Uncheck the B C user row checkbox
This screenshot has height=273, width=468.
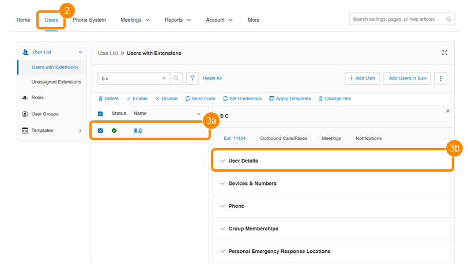(x=100, y=131)
